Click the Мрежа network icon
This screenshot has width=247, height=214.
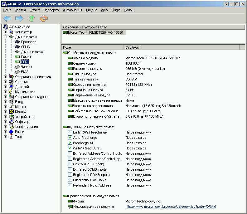[11, 107]
